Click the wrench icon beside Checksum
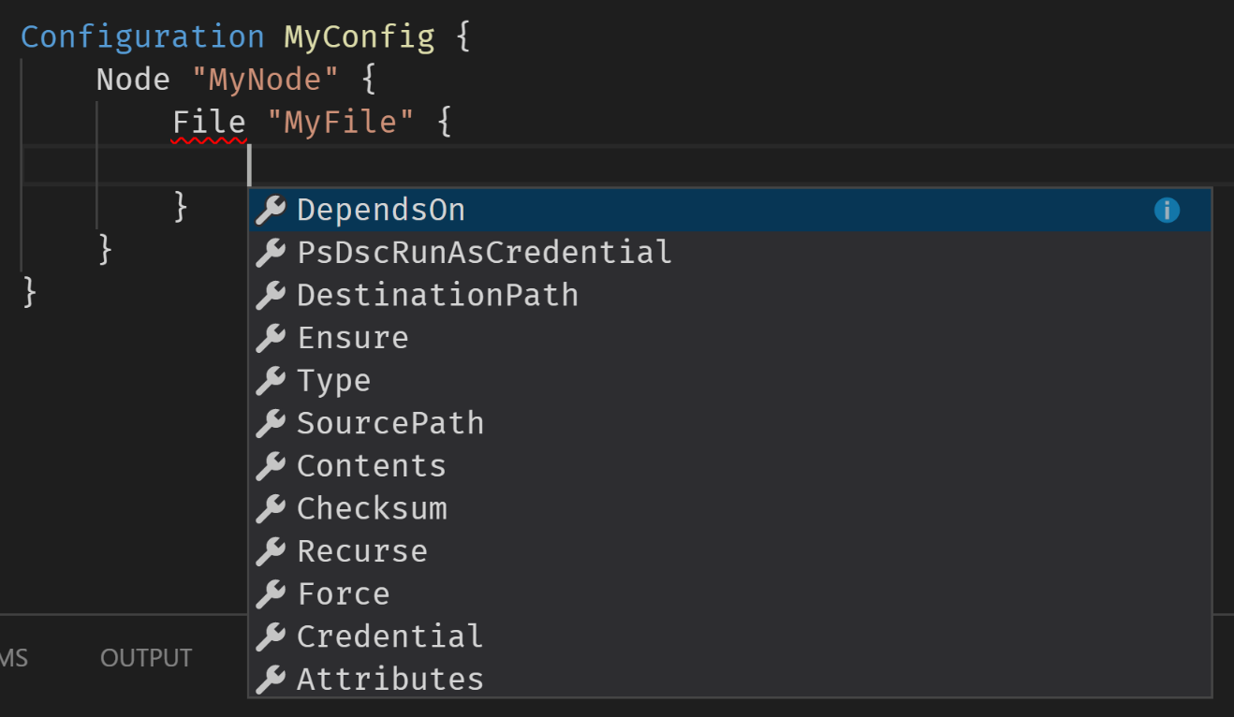 [x=271, y=509]
